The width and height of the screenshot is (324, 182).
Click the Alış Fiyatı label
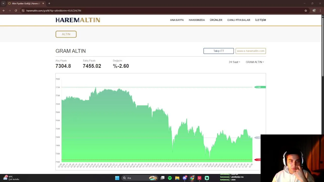pos(61,61)
